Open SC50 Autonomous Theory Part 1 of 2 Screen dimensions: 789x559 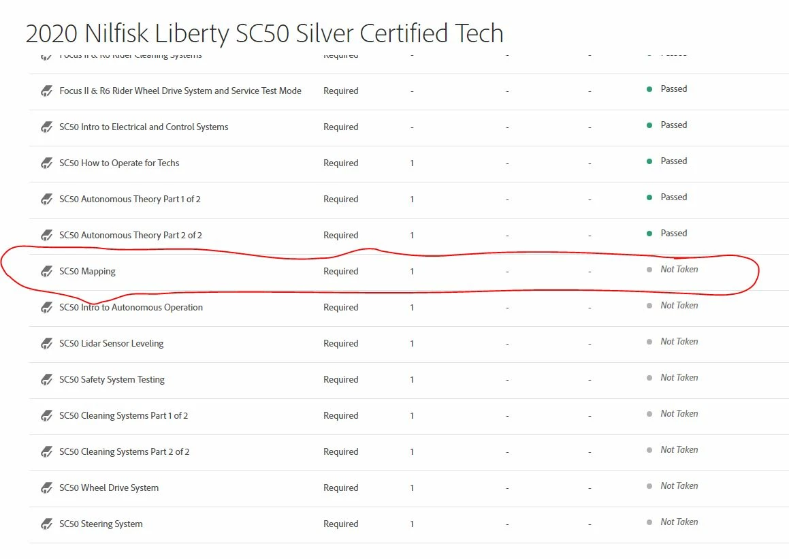point(130,199)
